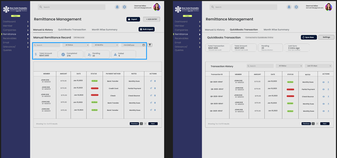Click the filter funnel icon beside the date field

coord(150,45)
